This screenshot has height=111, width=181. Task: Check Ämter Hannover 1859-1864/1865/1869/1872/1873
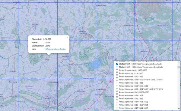[117, 89]
